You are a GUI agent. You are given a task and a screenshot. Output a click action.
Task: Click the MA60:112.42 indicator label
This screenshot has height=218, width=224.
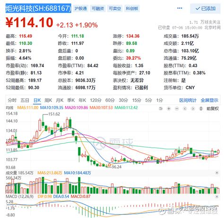pyautogui.click(x=126, y=108)
